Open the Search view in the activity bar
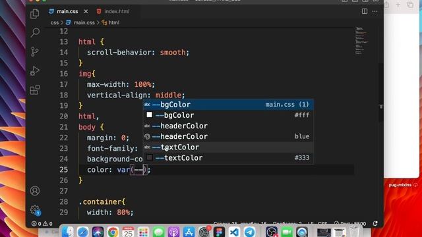Screen dimensions: 422x237 tap(35, 32)
